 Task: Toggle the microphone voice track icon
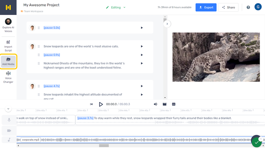tap(9, 120)
